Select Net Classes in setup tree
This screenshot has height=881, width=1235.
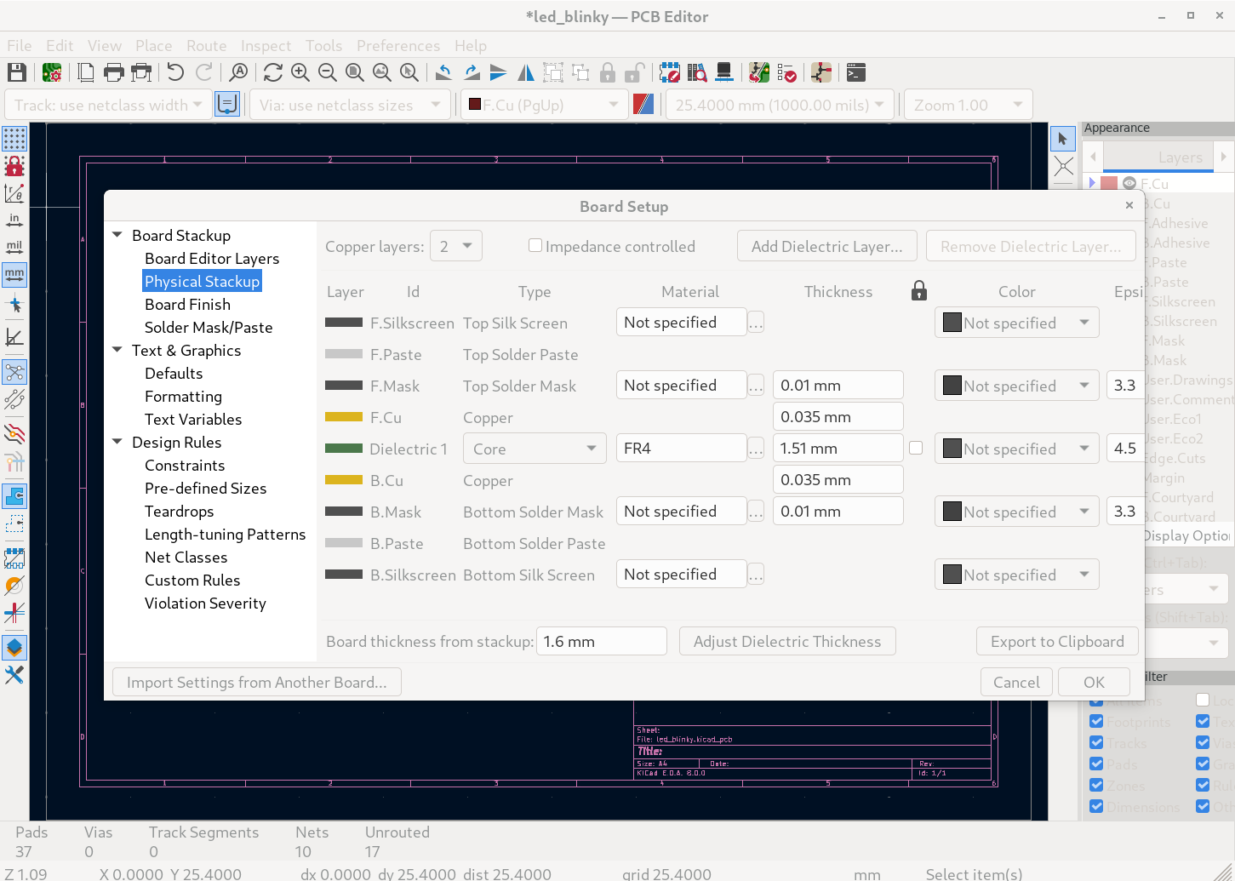click(x=186, y=557)
